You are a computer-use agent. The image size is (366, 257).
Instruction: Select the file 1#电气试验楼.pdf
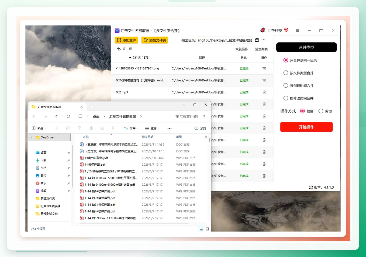pos(96,158)
